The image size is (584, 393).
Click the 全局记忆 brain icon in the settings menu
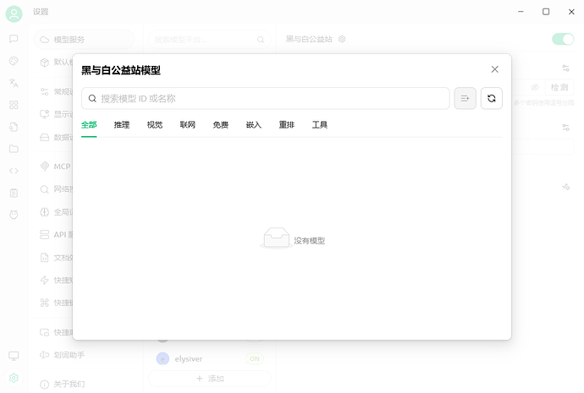[44, 212]
